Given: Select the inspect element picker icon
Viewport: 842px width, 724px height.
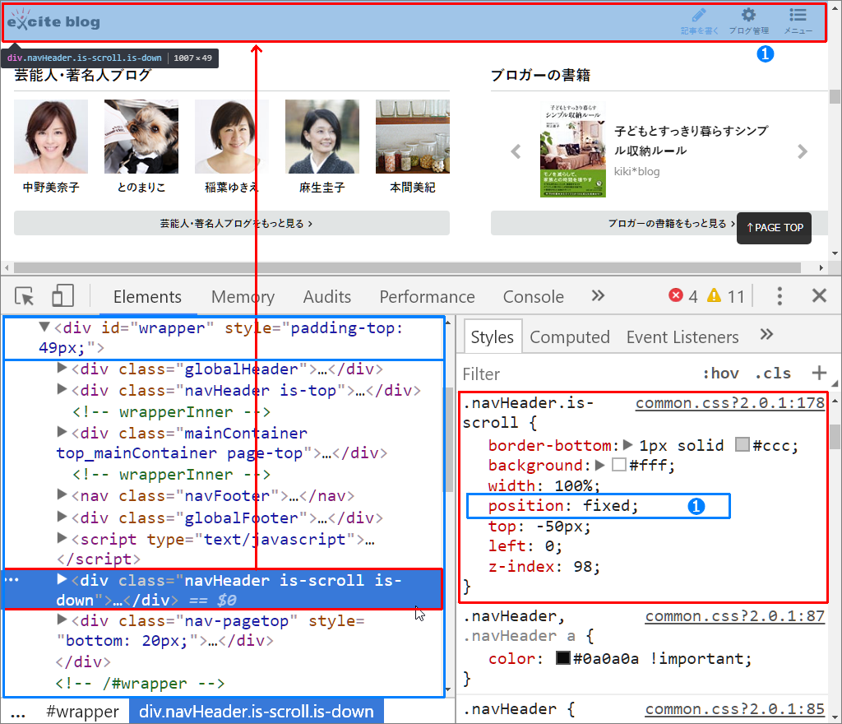Looking at the screenshot, I should tap(24, 296).
